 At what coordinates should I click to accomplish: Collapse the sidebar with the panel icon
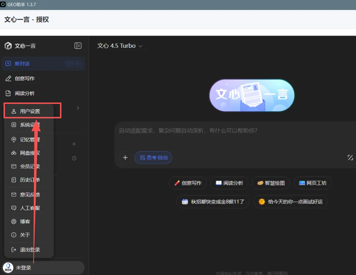78,46
